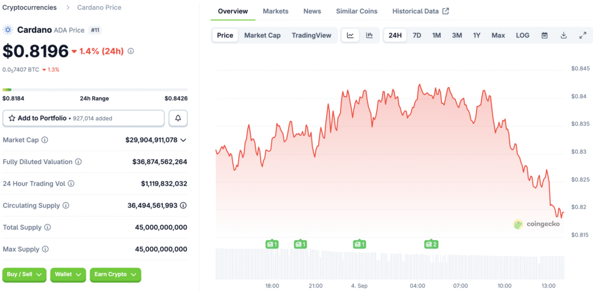Click Add to Portfolio button
Image resolution: width=593 pixels, height=291 pixels.
tap(83, 118)
